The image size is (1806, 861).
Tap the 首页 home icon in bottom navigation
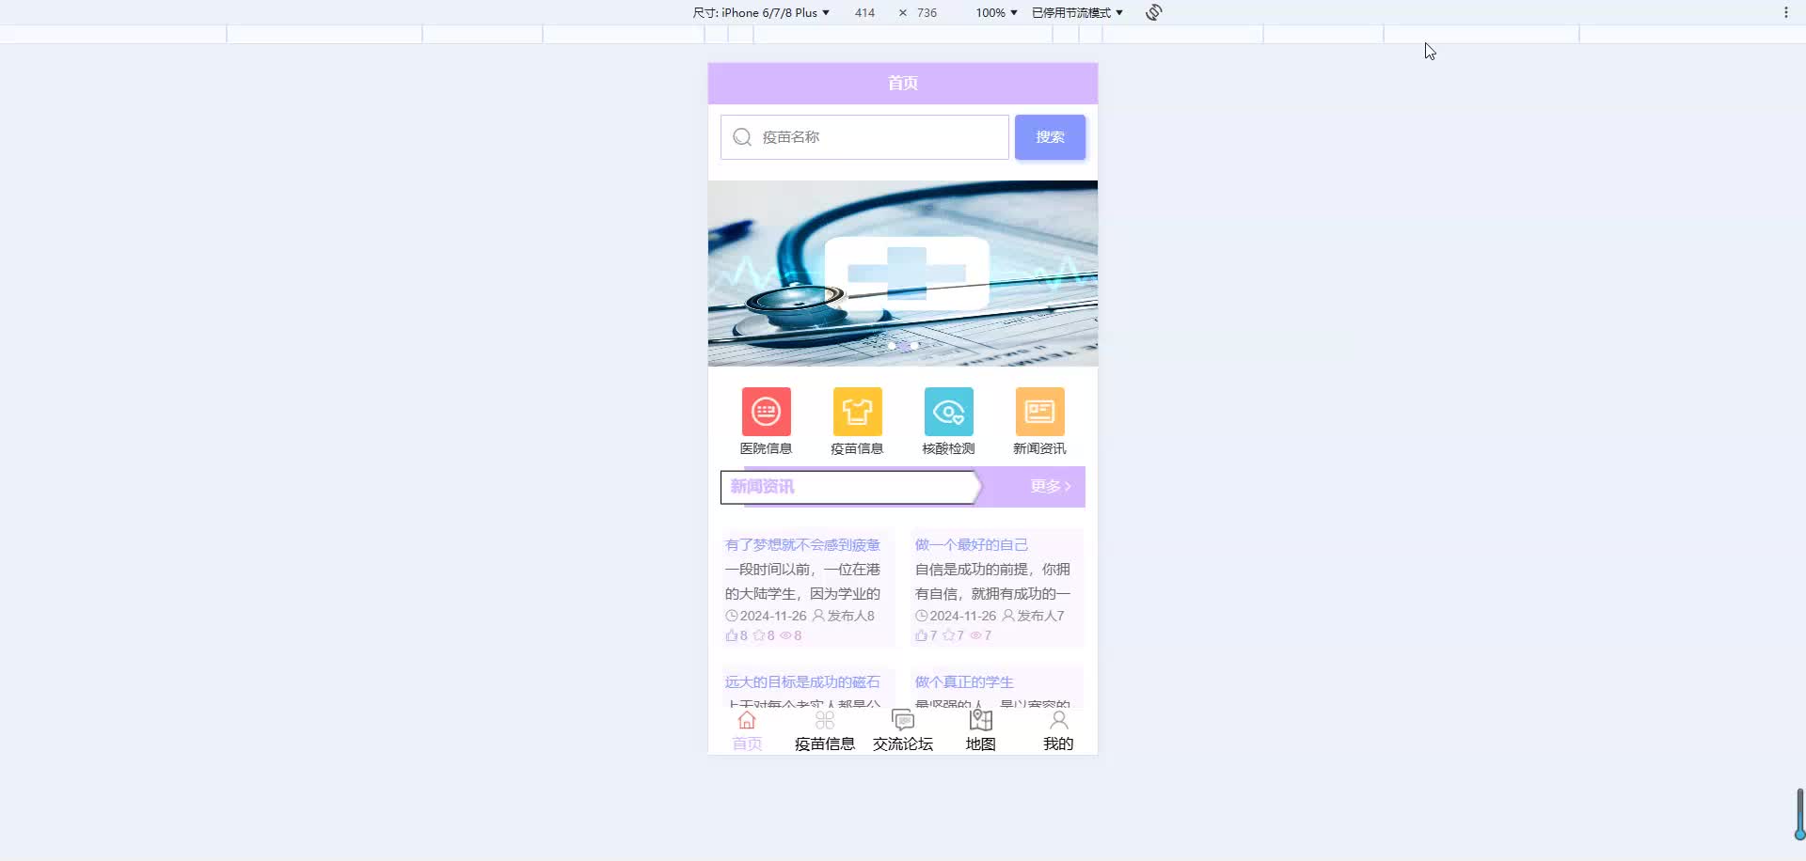click(746, 720)
